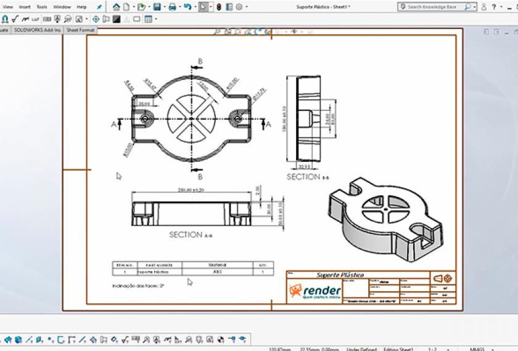Open the Tools menu
Screen dimensions: 518x351
tap(42, 7)
